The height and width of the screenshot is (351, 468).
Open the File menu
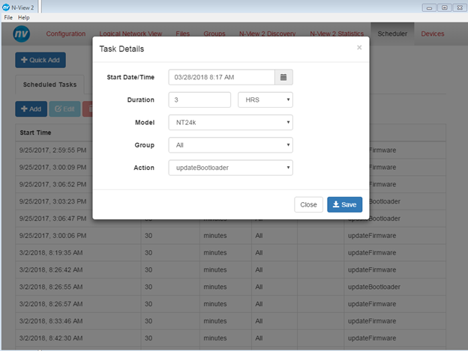coord(8,17)
